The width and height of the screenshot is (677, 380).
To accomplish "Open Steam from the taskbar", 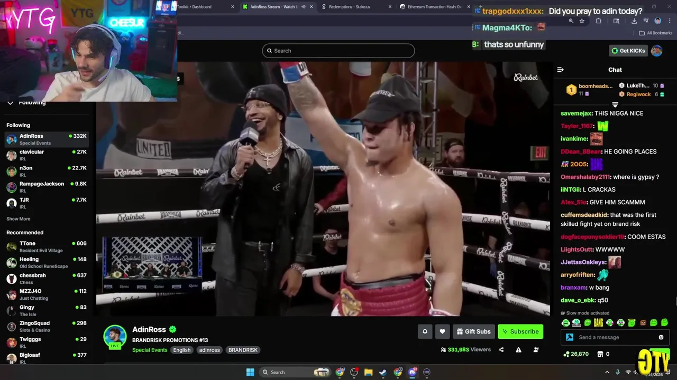I will 383,372.
